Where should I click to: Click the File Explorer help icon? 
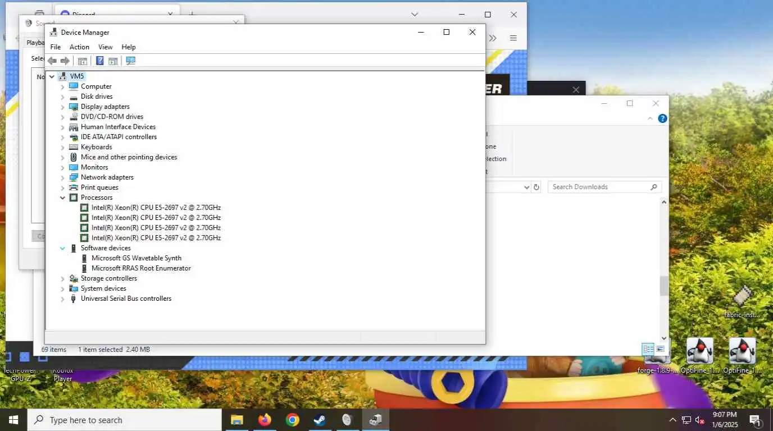click(x=662, y=118)
